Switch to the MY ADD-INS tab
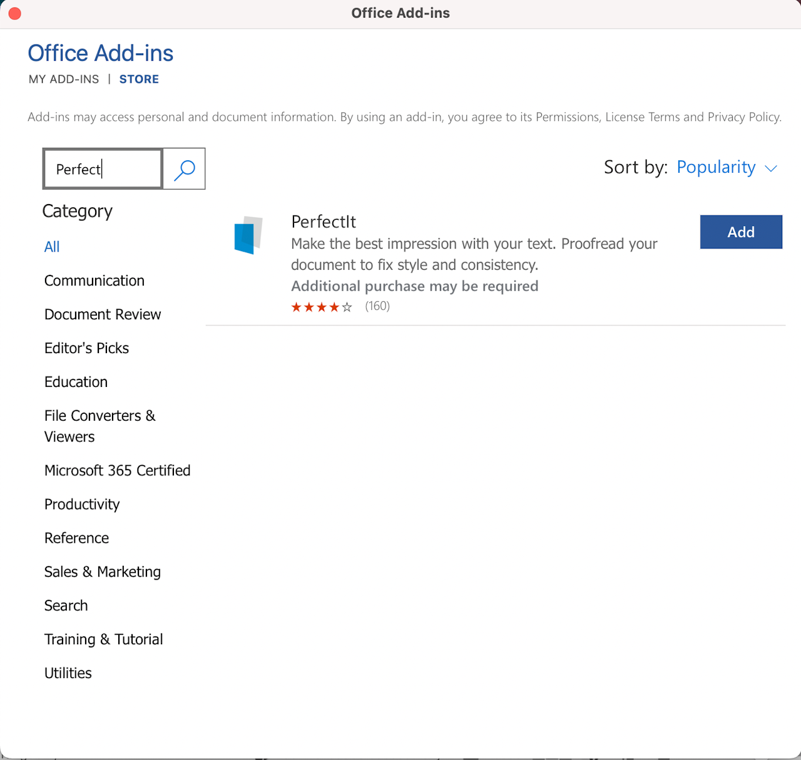This screenshot has width=801, height=760. tap(64, 80)
